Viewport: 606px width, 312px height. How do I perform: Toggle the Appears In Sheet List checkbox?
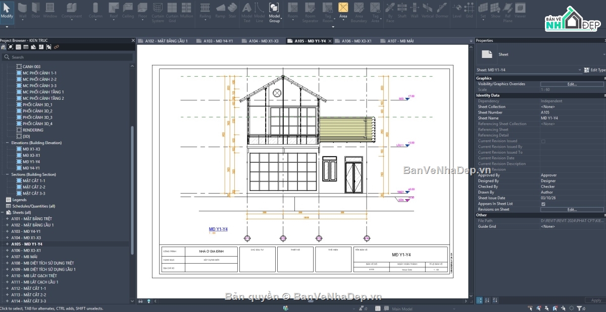click(x=543, y=204)
